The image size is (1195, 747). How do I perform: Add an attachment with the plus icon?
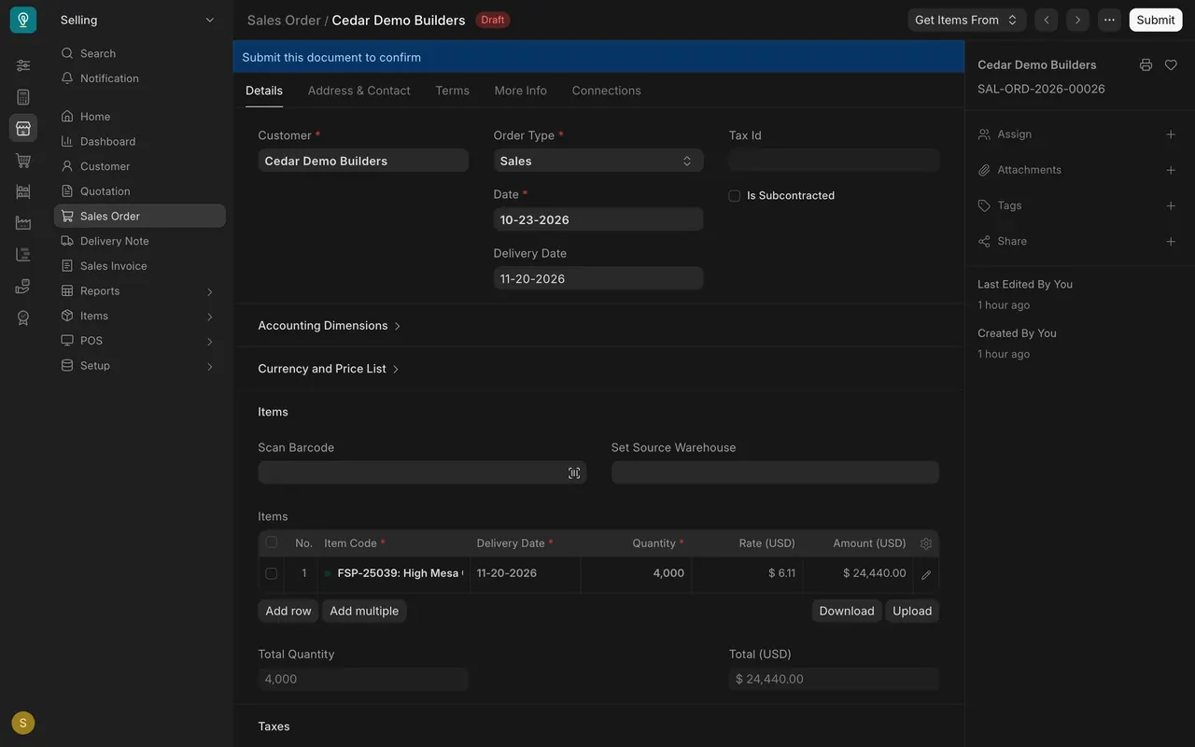click(1171, 170)
